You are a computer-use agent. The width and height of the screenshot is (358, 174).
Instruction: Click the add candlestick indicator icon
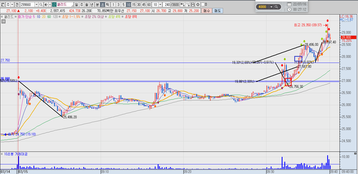pos(182,5)
